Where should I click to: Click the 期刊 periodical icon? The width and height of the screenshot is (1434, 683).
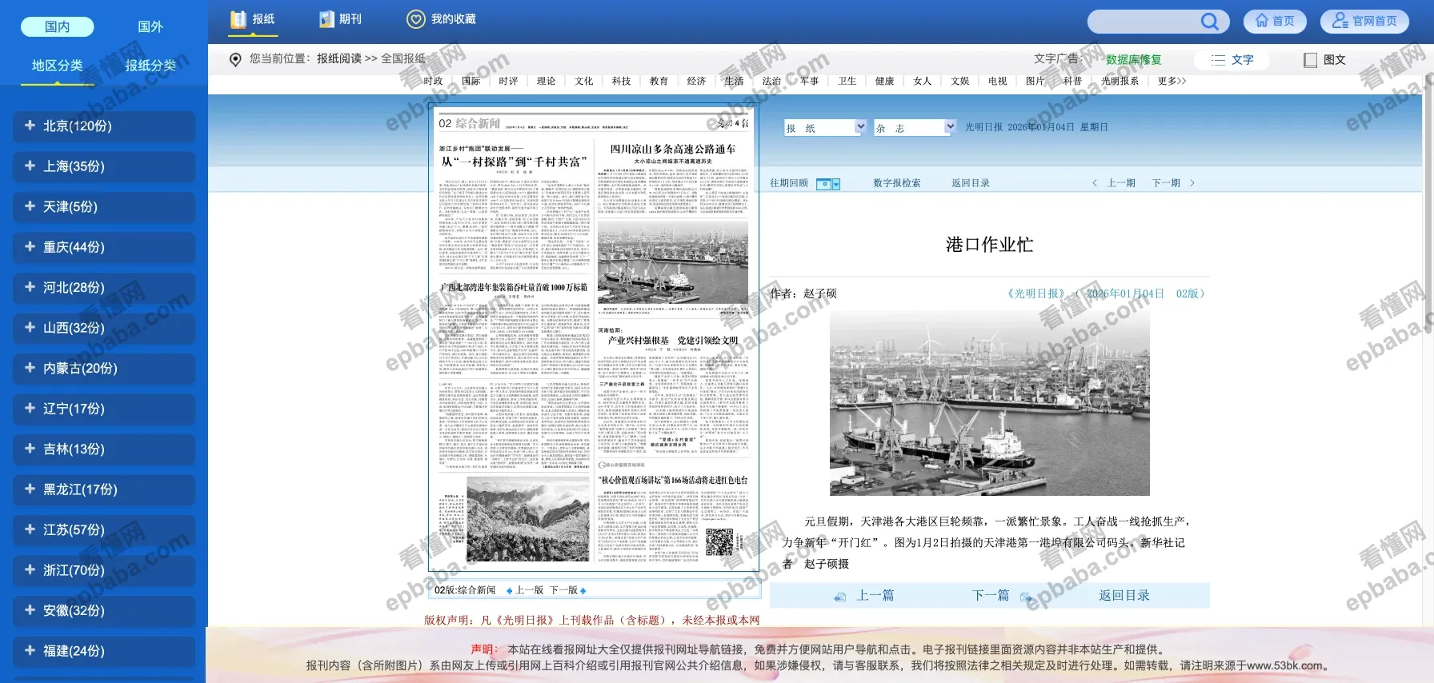click(326, 19)
